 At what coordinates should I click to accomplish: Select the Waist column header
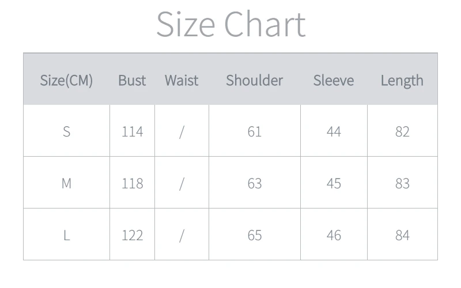click(x=182, y=80)
